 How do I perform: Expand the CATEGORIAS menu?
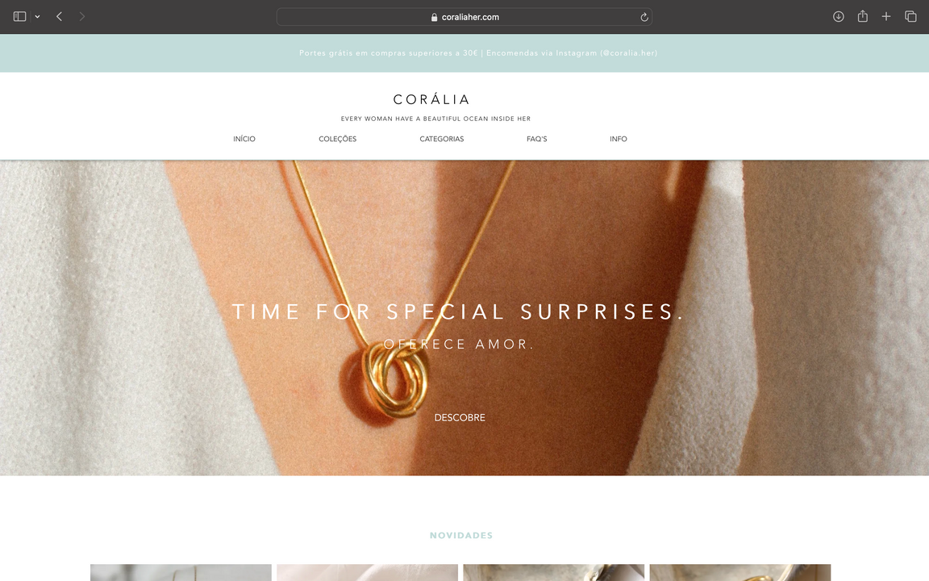[441, 139]
